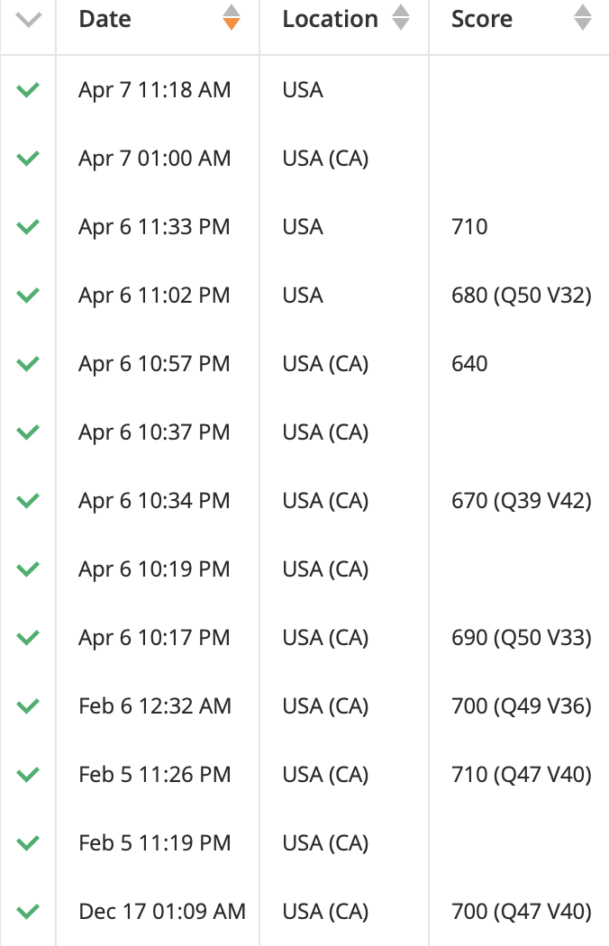This screenshot has width=609, height=946.
Task: Click green checkmark for Apr 6 11:02 PM row
Action: tap(29, 296)
